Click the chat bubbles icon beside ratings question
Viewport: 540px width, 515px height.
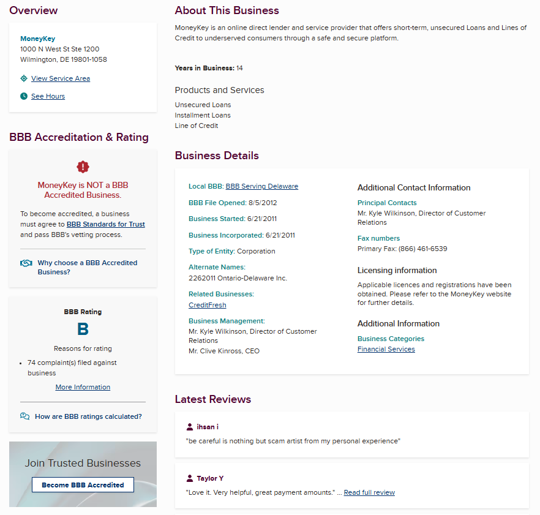[24, 416]
